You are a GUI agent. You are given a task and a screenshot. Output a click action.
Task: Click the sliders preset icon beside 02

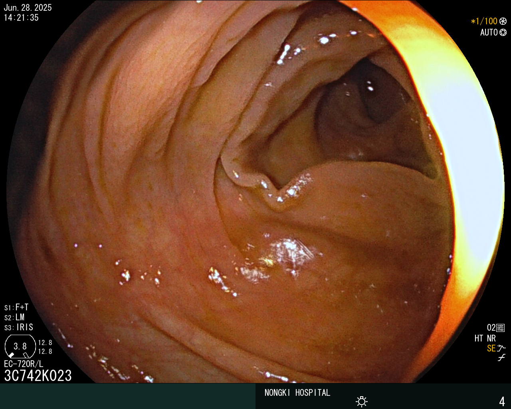click(x=501, y=328)
